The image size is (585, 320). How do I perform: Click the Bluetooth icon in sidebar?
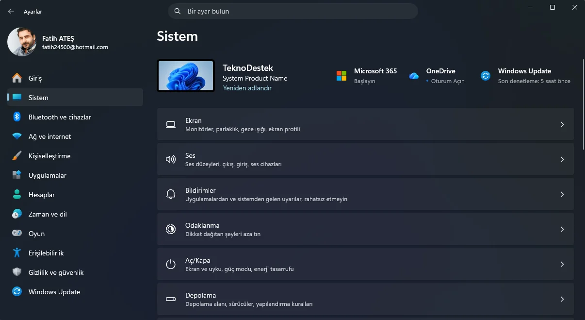[17, 117]
